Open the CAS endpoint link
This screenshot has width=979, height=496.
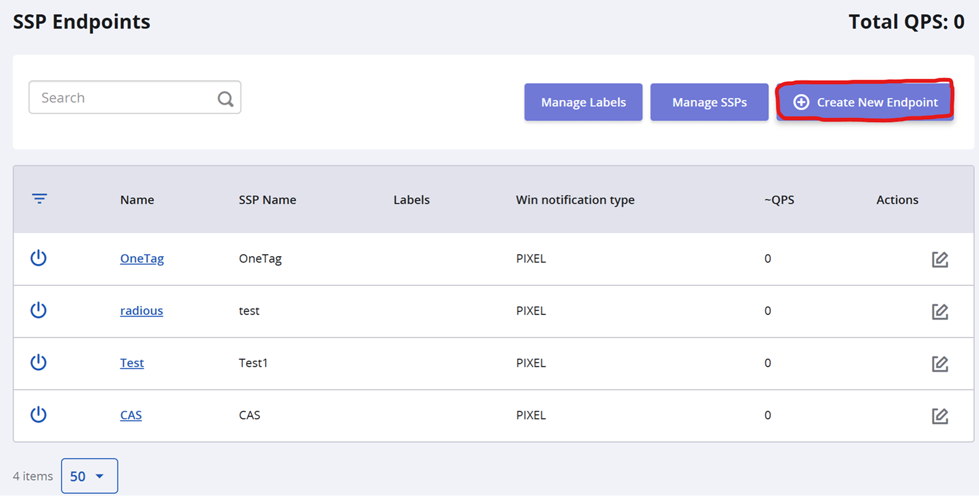pos(131,415)
